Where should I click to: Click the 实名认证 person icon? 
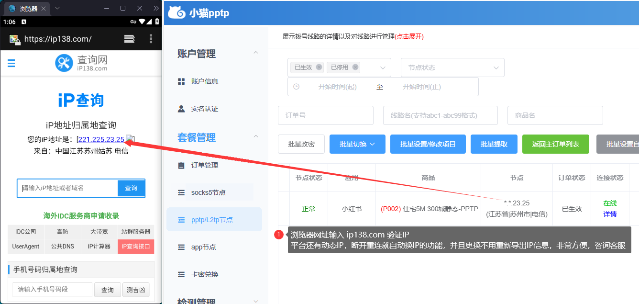click(x=181, y=109)
